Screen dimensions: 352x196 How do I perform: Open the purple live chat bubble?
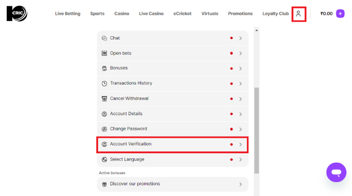[x=336, y=172]
